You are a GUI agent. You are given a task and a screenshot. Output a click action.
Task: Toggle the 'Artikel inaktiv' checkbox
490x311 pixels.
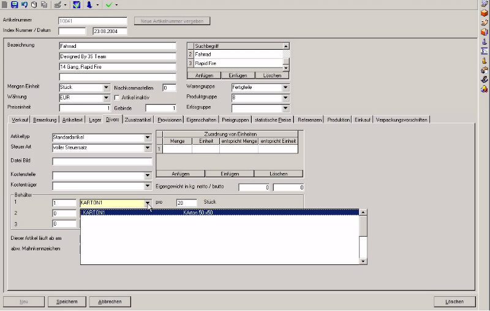118,98
